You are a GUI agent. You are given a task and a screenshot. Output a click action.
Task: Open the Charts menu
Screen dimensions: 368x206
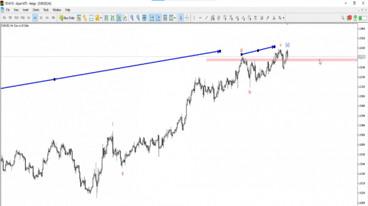36,10
